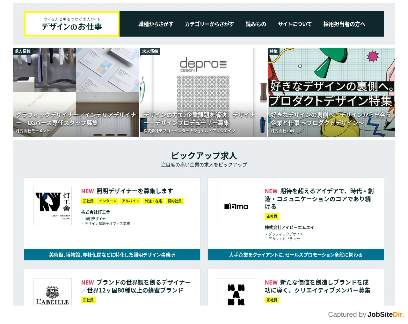The image size is (408, 324).
Task: Click the 注目度の高い企業の求人をピックアップ subtitle
Action: (204, 165)
